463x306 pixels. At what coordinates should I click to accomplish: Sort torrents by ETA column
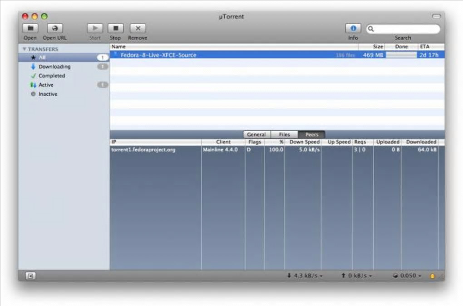[x=431, y=47]
